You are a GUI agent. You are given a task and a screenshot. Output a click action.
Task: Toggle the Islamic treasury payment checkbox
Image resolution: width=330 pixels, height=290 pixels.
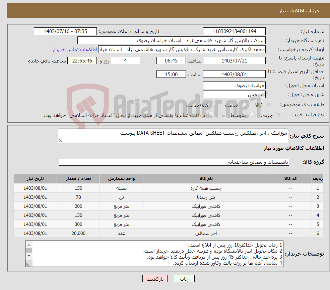(x=211, y=114)
